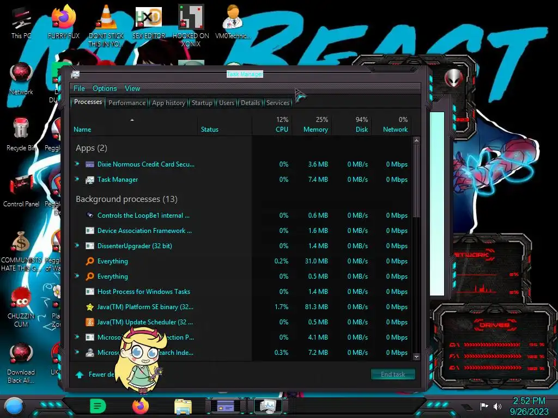Viewport: 558px width, 418px height.
Task: Click the Java Platform SE binary star icon
Action: pos(90,307)
